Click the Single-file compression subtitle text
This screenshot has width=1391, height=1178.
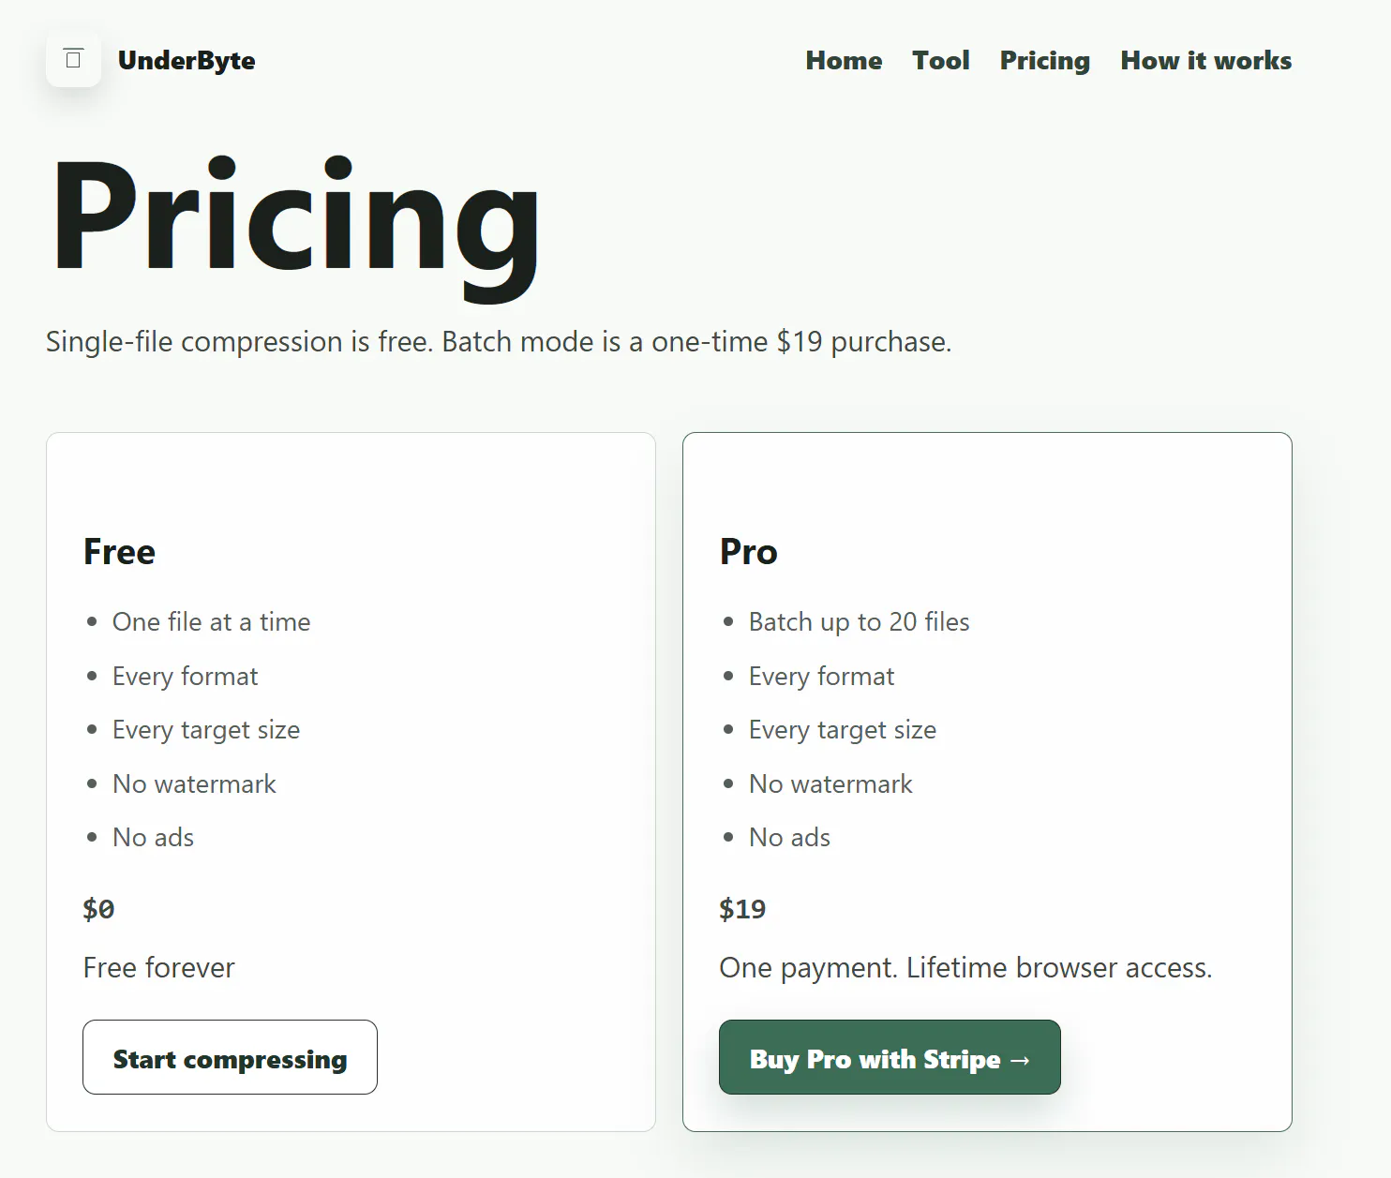[499, 342]
